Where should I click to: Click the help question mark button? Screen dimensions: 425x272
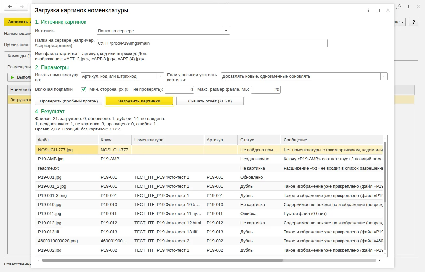pos(413,22)
